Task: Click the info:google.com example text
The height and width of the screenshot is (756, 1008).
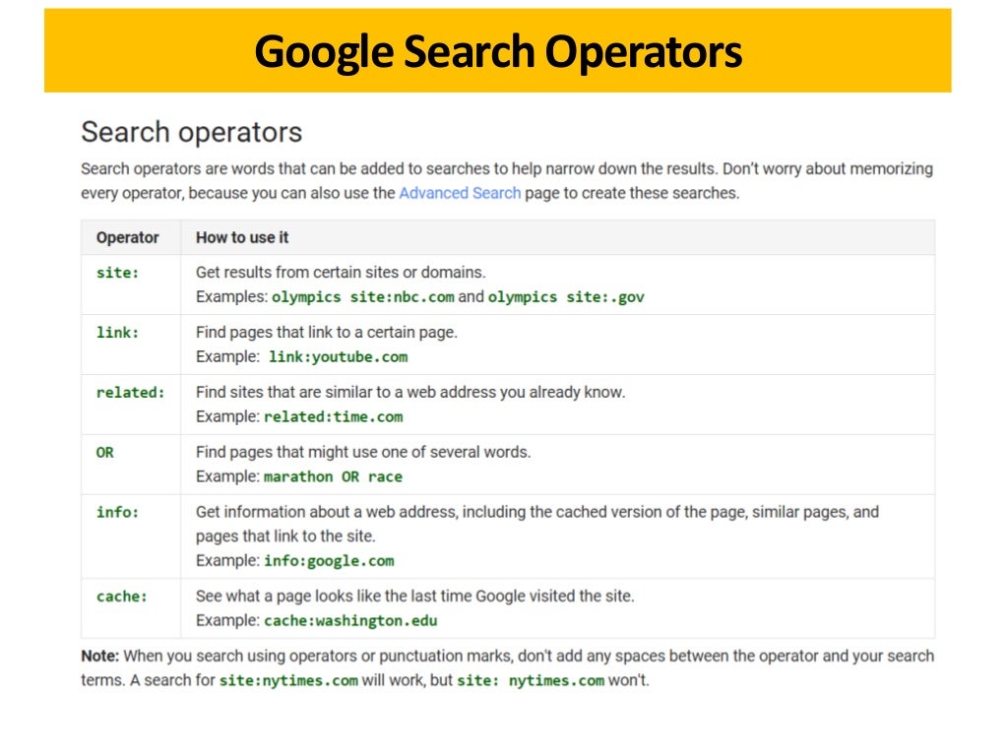Action: [x=329, y=560]
